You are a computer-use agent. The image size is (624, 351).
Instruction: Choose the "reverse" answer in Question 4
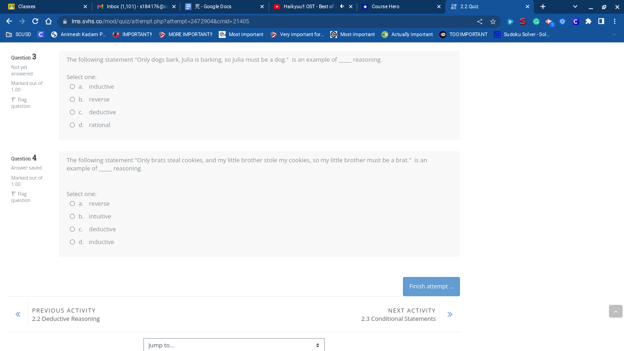coord(72,203)
